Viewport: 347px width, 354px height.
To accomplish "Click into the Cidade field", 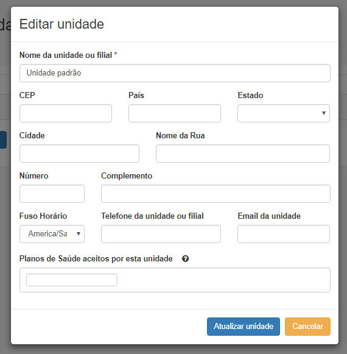I will [79, 154].
